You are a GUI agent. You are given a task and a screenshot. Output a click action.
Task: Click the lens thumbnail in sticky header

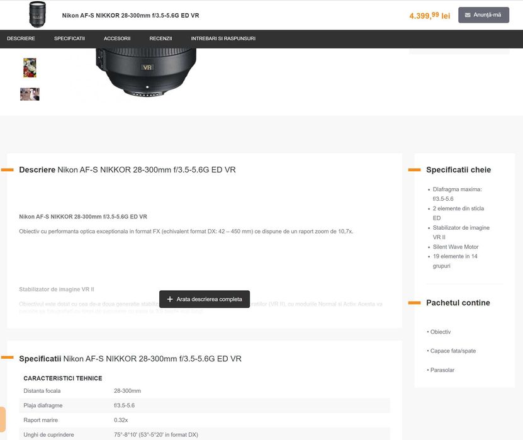[37, 14]
